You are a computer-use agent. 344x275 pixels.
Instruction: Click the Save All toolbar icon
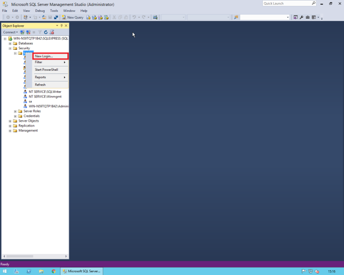point(56,17)
